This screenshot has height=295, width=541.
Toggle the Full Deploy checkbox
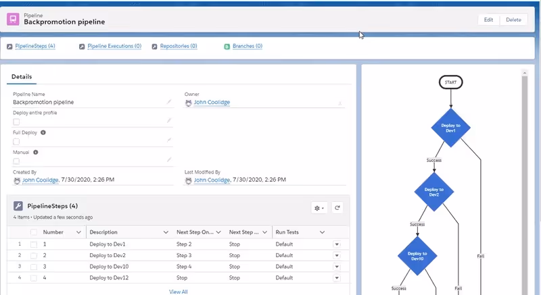coord(16,142)
